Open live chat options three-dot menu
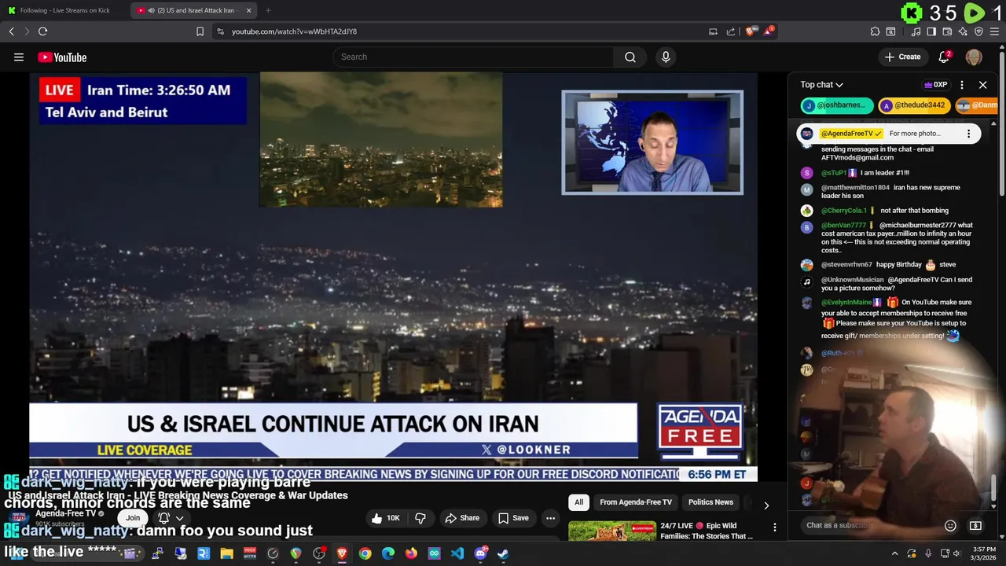 [962, 85]
